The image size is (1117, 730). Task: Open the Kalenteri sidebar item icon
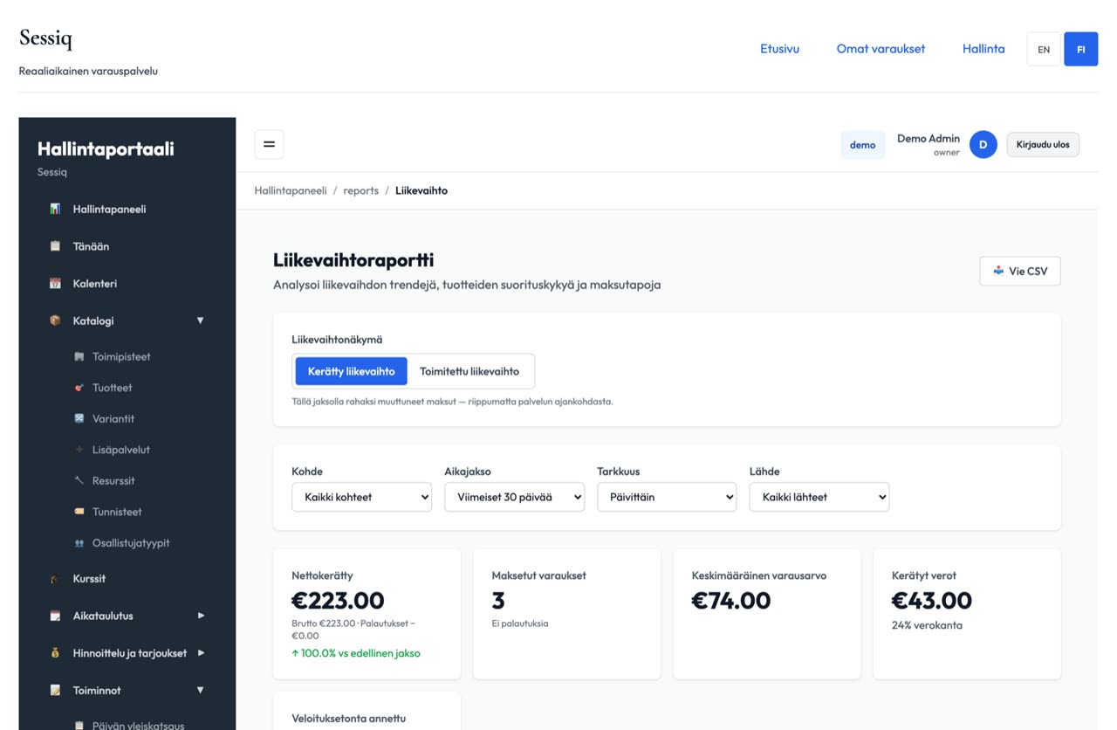pos(55,284)
